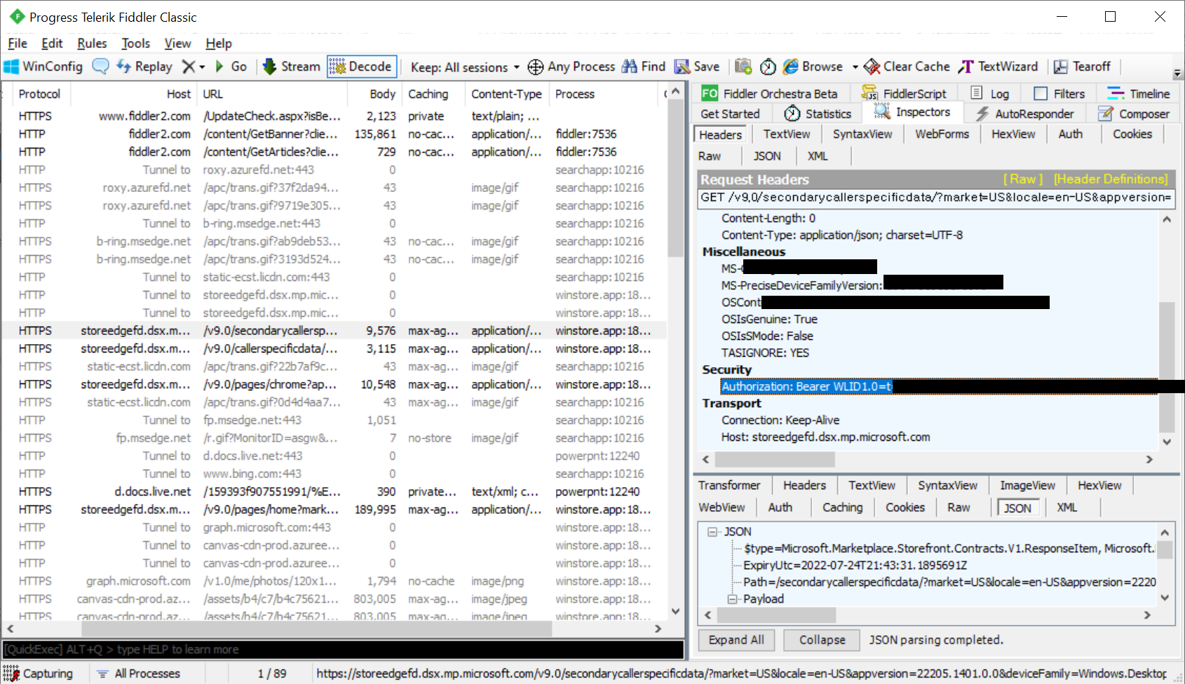Open the Log tab

[990, 94]
